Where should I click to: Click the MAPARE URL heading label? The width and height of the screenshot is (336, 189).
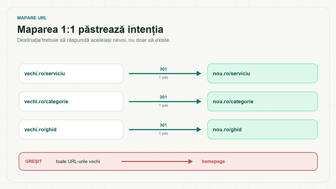pyautogui.click(x=32, y=18)
